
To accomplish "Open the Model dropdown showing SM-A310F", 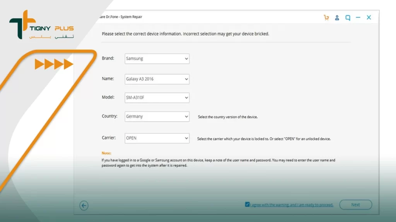I will 157,98.
